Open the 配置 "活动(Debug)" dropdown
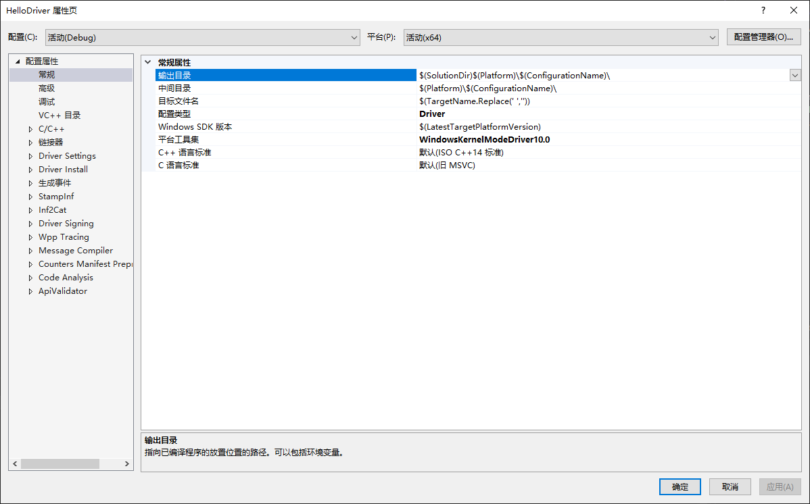The width and height of the screenshot is (810, 504). pos(354,37)
